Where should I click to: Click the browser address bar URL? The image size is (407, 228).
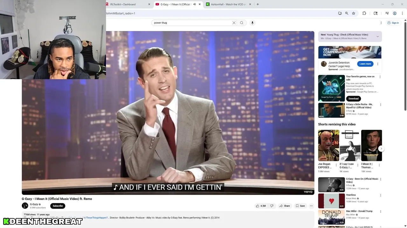click(120, 13)
